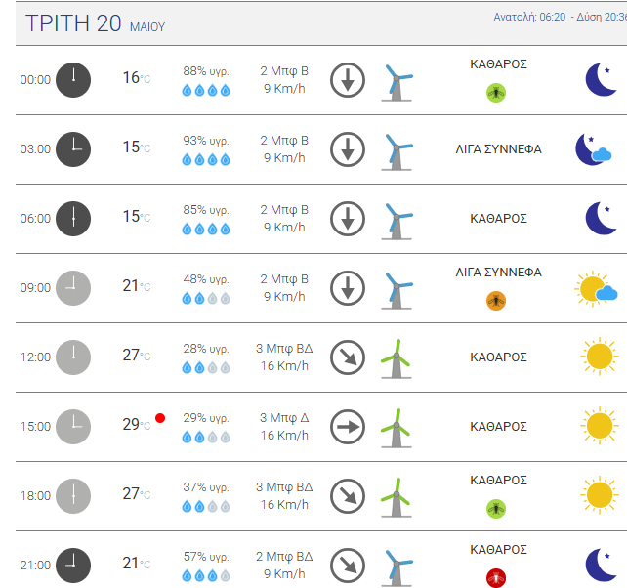Click the clock icon for 00:00
The image size is (627, 588).
pyautogui.click(x=73, y=80)
